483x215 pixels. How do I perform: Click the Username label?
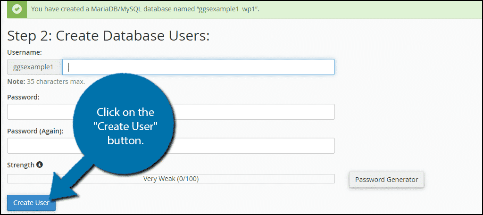click(25, 52)
